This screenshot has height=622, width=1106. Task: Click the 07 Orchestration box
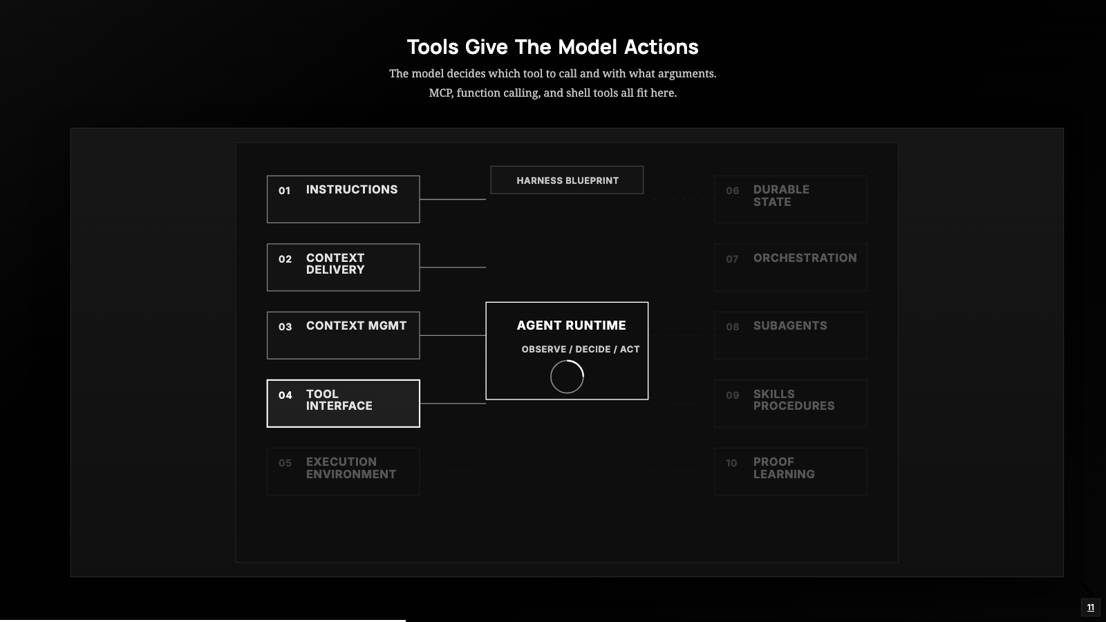click(x=790, y=267)
